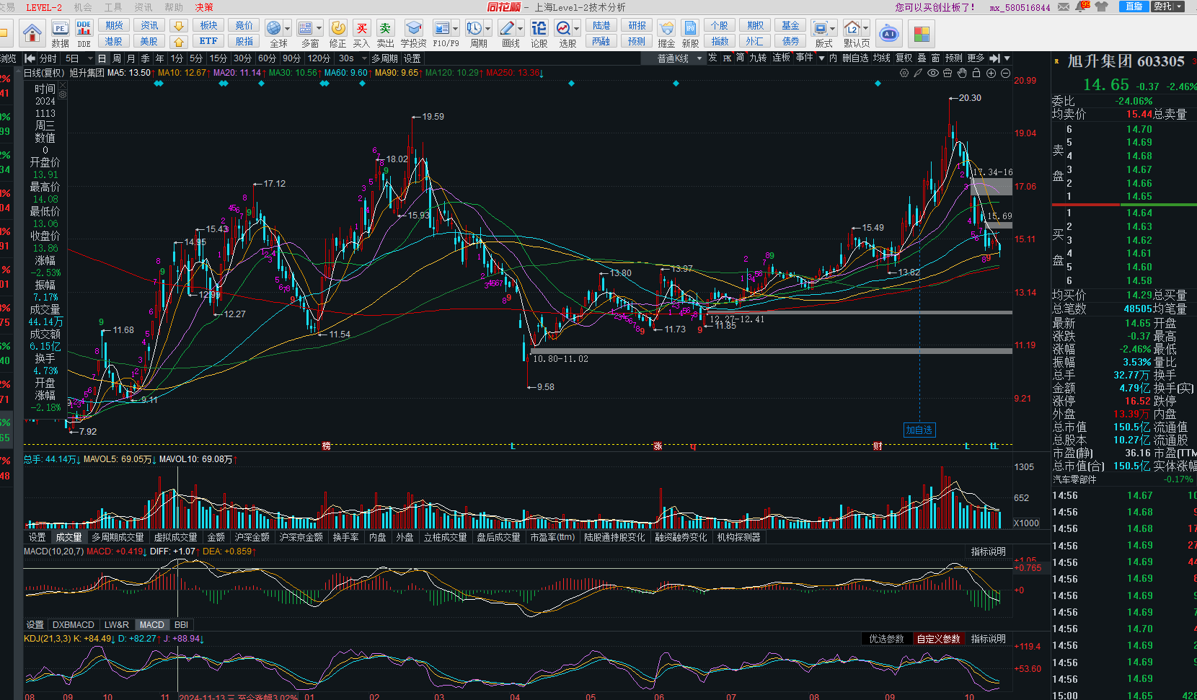Image resolution: width=1197 pixels, height=700 pixels.
Task: Open the DDE analysis icon
Action: click(x=84, y=29)
